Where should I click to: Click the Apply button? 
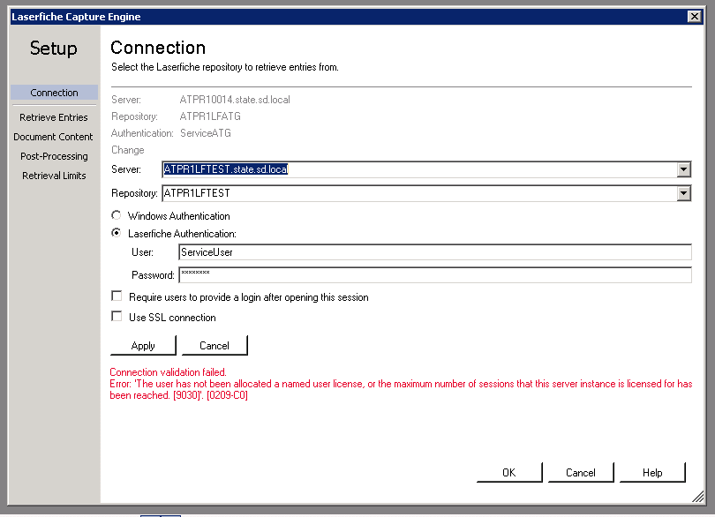[143, 346]
